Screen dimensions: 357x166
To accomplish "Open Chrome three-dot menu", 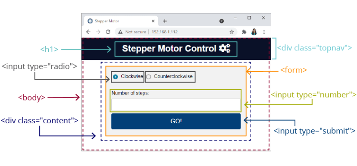I will 264,32.
